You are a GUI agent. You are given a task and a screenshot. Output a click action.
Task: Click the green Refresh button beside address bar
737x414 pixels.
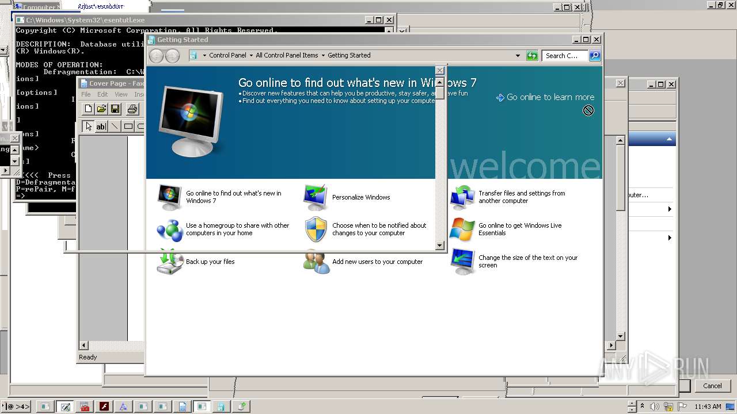(x=532, y=56)
